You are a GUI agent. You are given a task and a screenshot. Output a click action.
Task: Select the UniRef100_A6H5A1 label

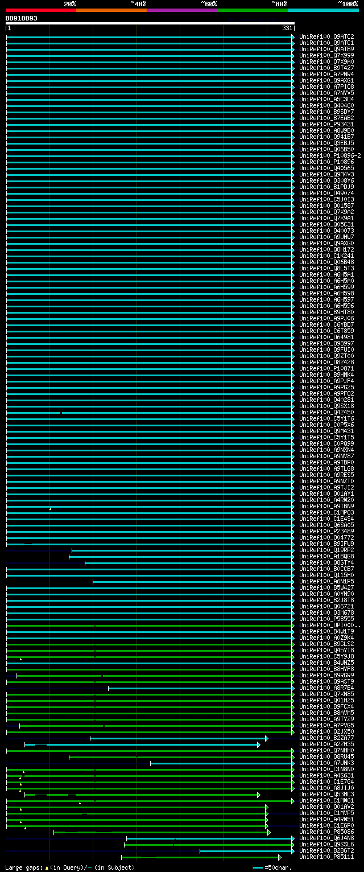click(326, 275)
